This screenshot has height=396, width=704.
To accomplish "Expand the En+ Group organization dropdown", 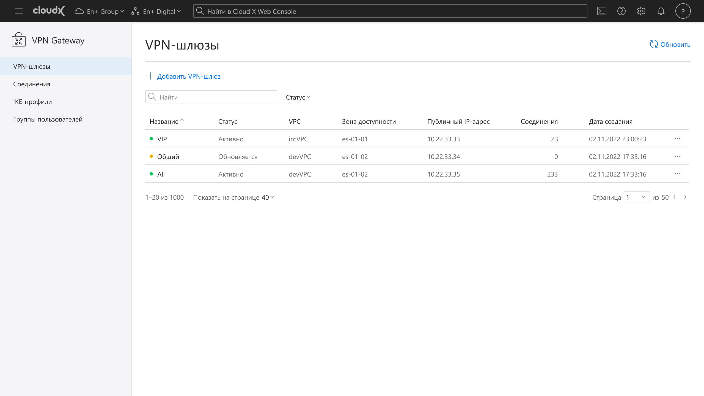I will point(99,11).
